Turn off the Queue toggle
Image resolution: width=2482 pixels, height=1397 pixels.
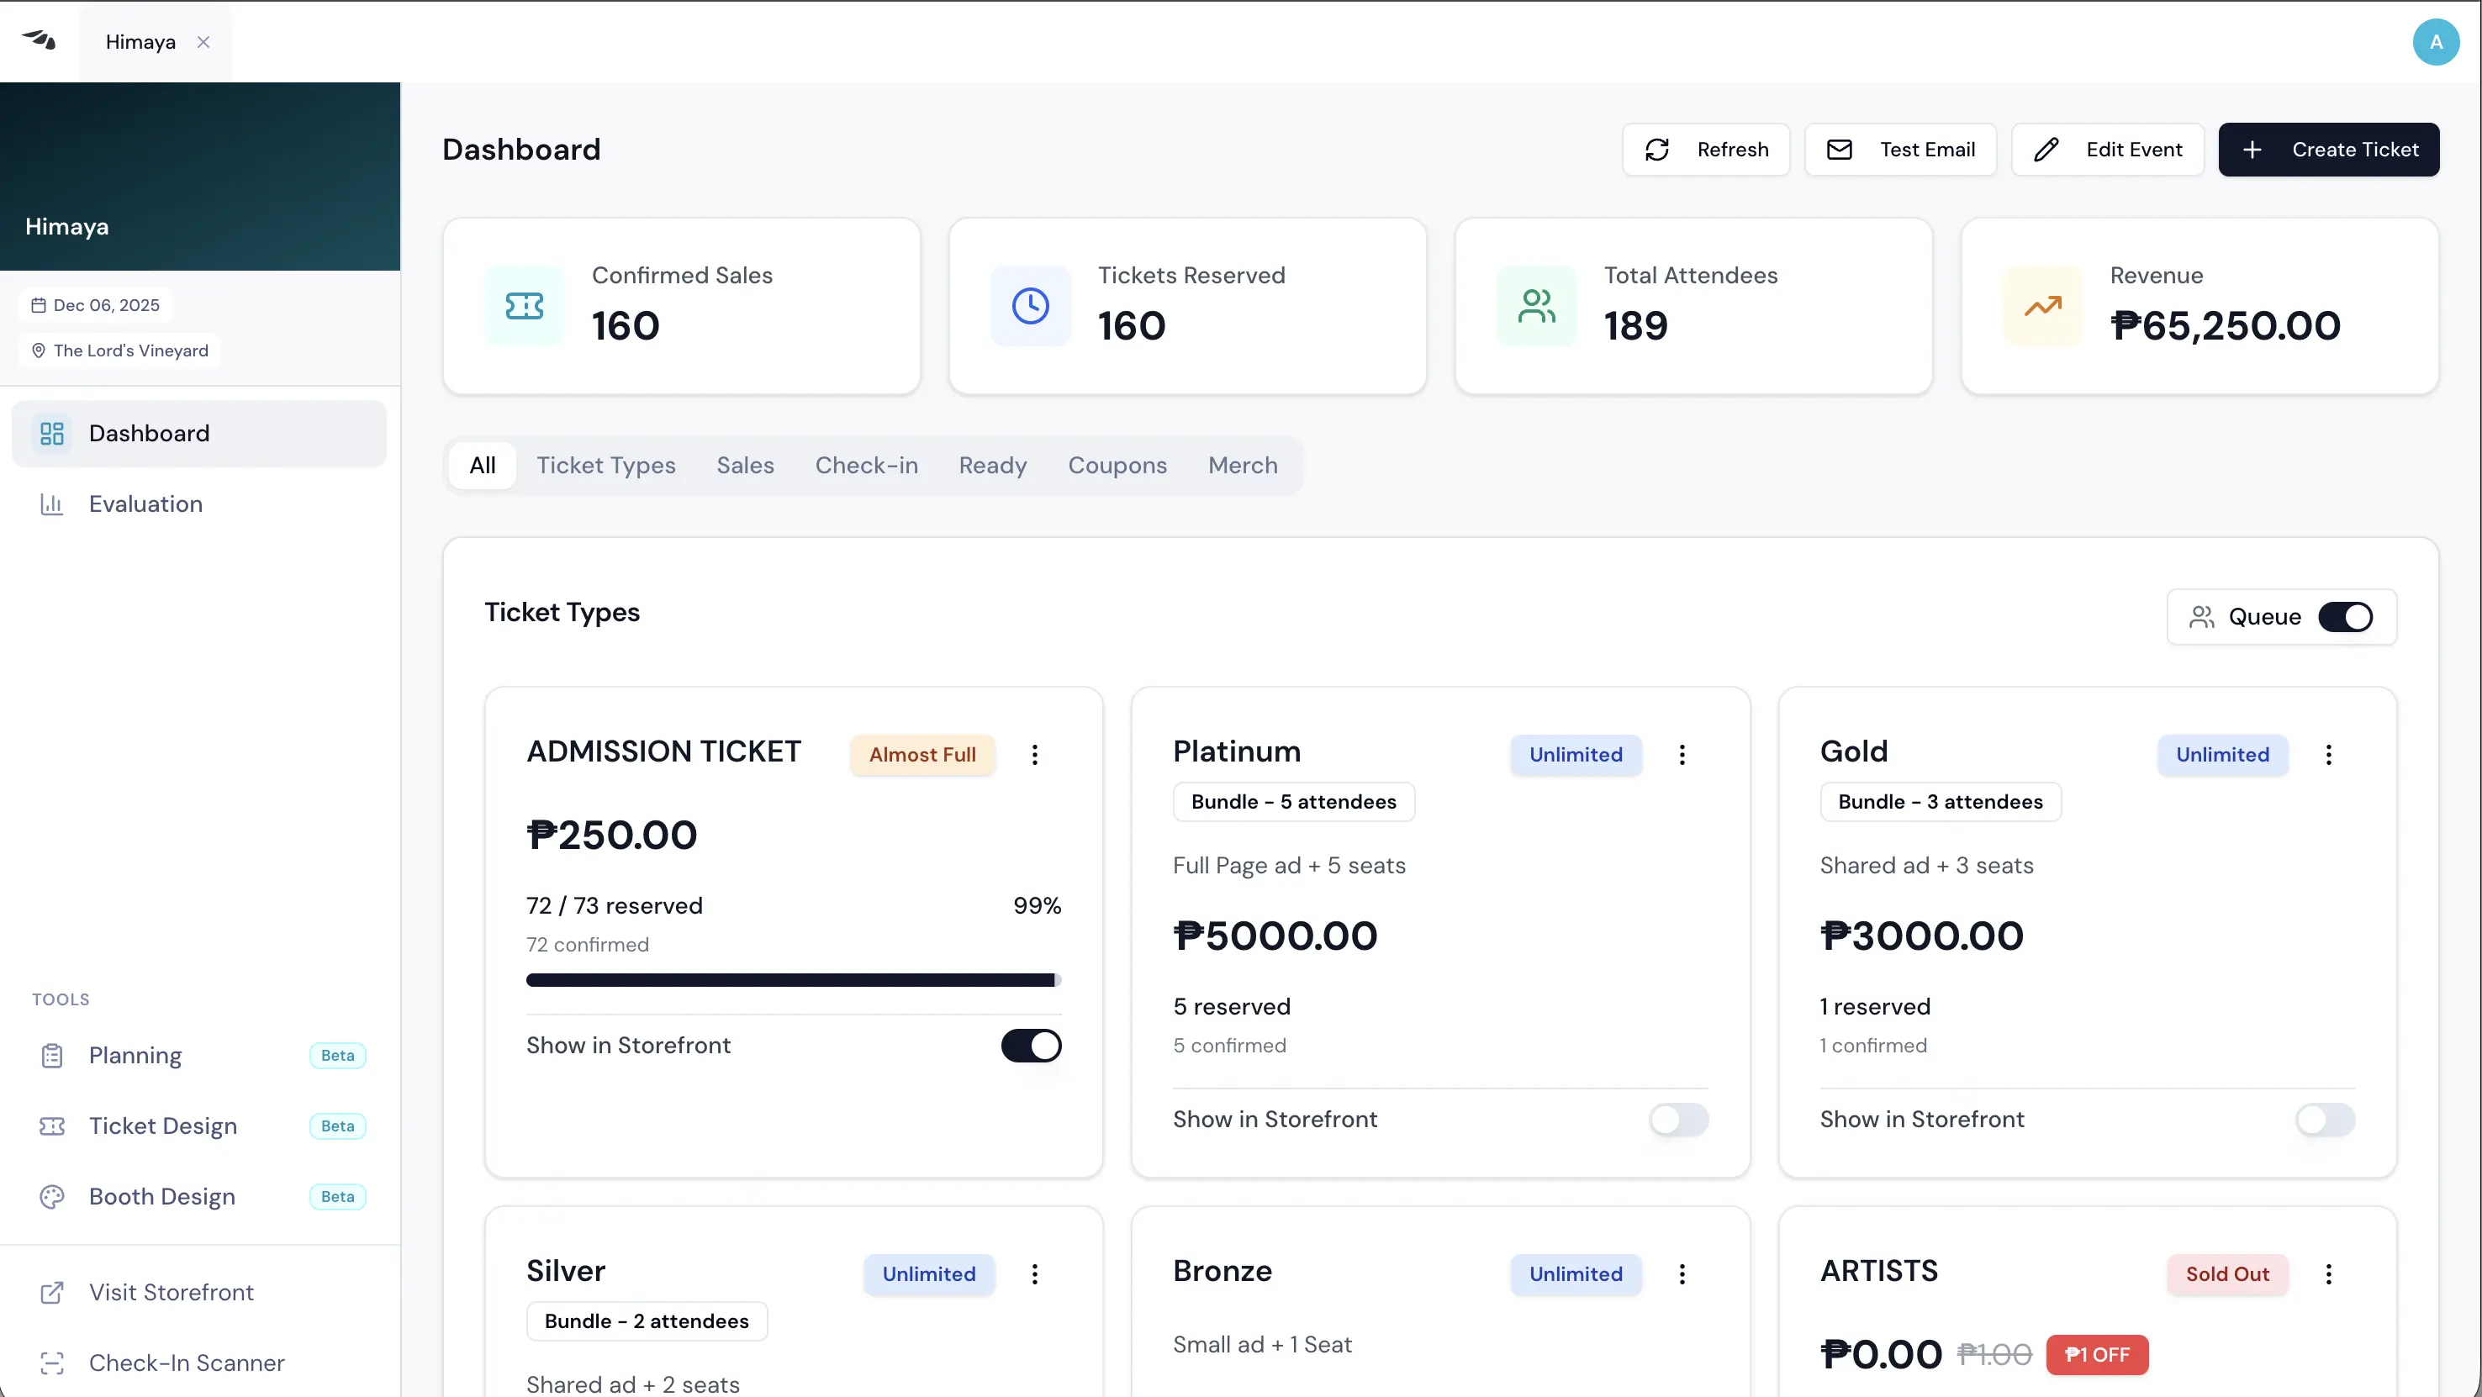[x=2345, y=617]
